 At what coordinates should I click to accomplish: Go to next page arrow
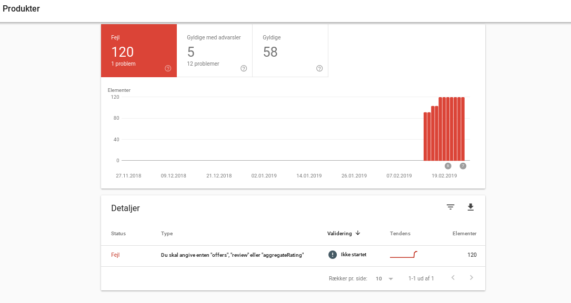pos(471,278)
